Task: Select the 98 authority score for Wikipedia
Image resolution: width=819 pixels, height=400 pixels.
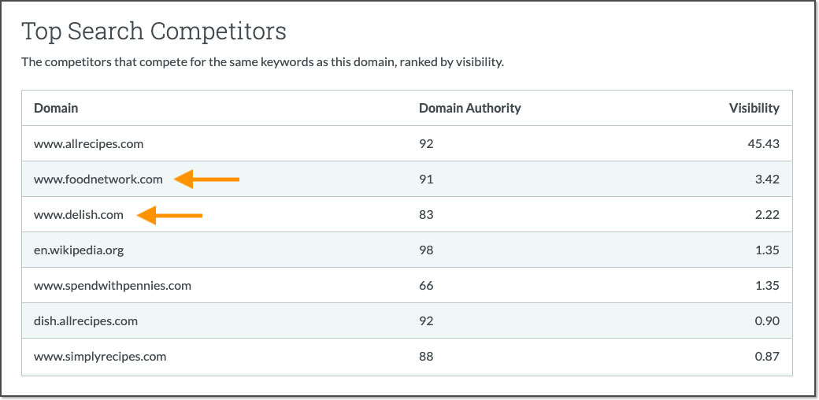Action: 426,250
